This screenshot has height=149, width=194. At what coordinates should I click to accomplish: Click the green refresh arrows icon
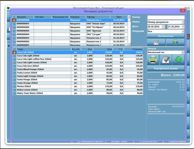point(178,60)
